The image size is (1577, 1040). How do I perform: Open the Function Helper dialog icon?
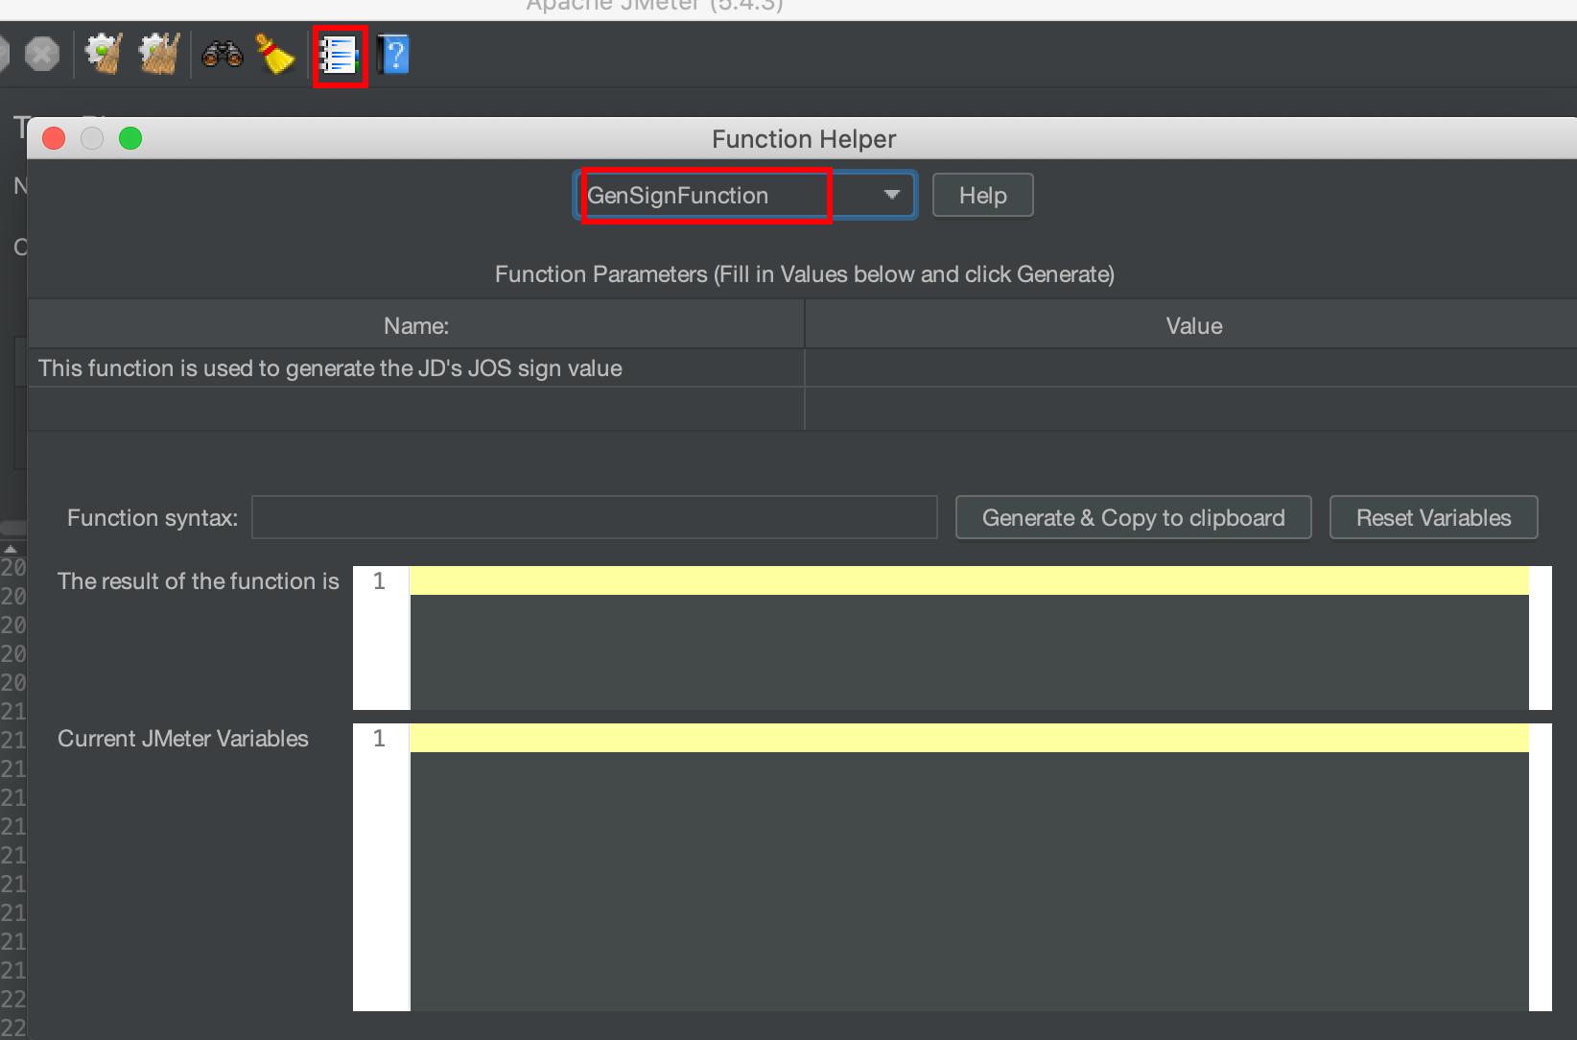340,55
